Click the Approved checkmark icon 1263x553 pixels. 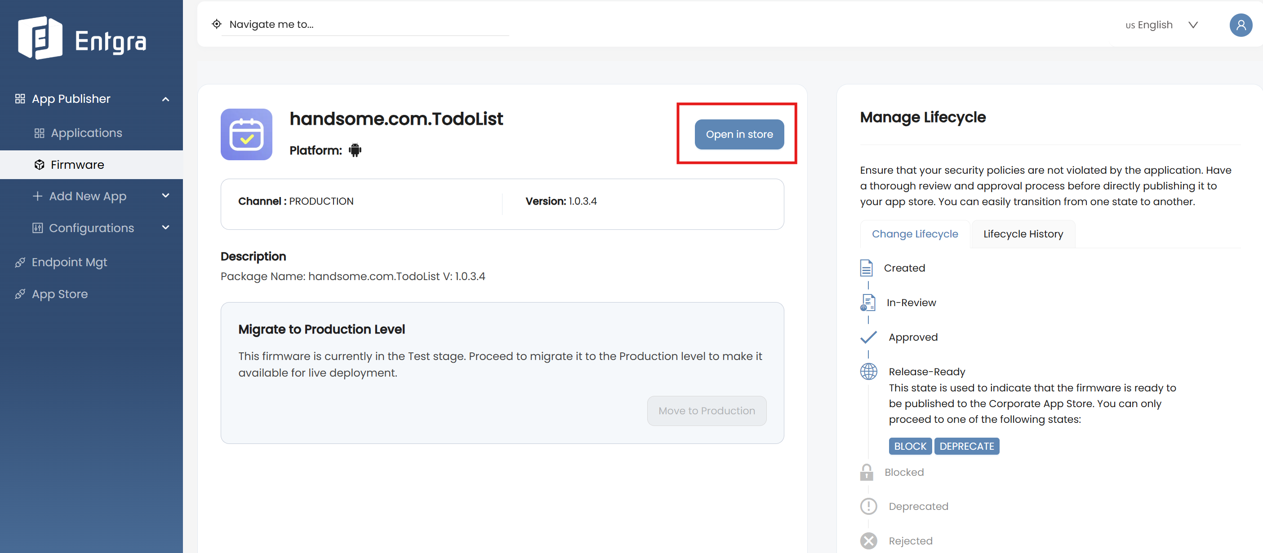coord(868,337)
